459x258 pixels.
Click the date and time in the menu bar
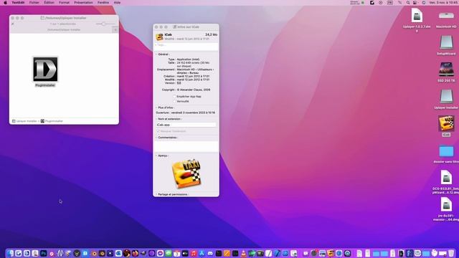coord(443,3)
